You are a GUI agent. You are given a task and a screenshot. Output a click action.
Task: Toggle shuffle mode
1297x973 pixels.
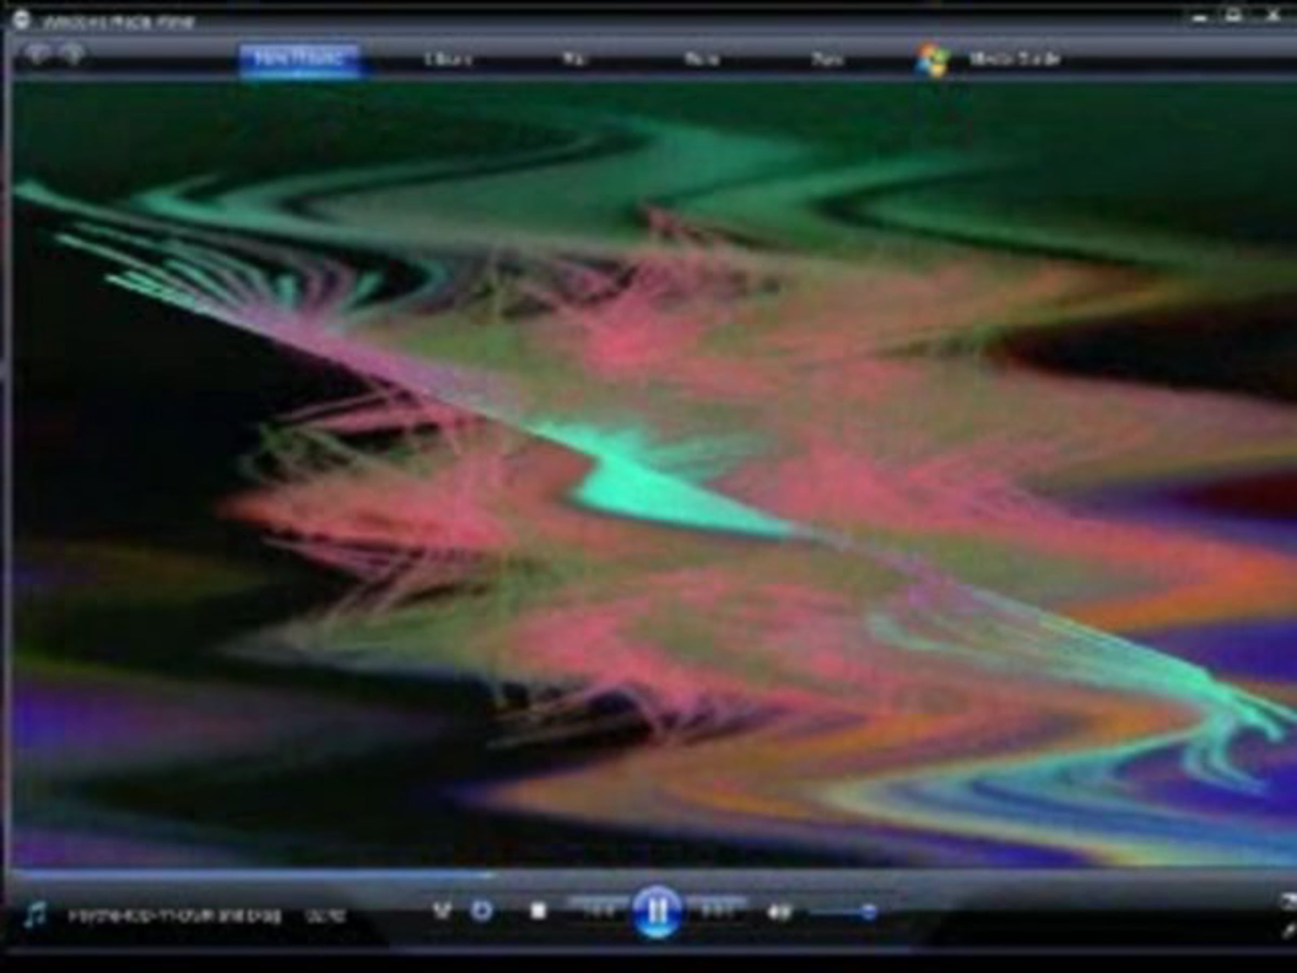tap(442, 911)
